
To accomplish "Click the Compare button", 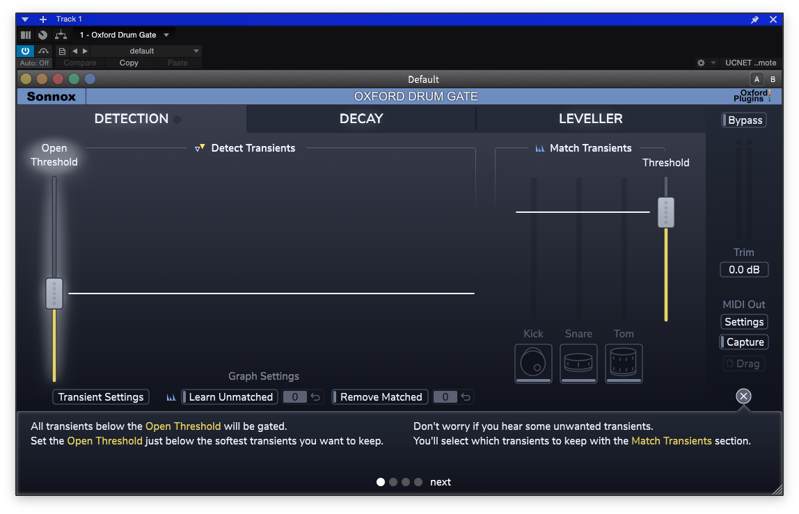I will click(79, 63).
